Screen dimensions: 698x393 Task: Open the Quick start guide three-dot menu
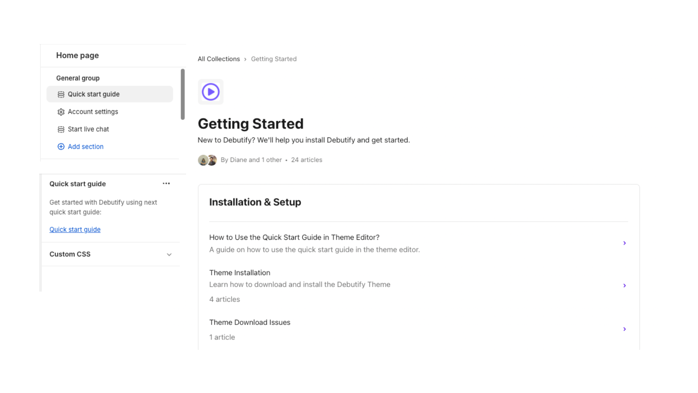coord(166,183)
